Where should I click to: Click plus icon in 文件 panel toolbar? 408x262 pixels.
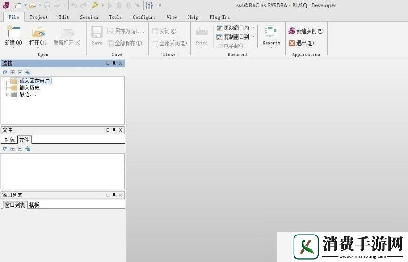click(x=13, y=148)
